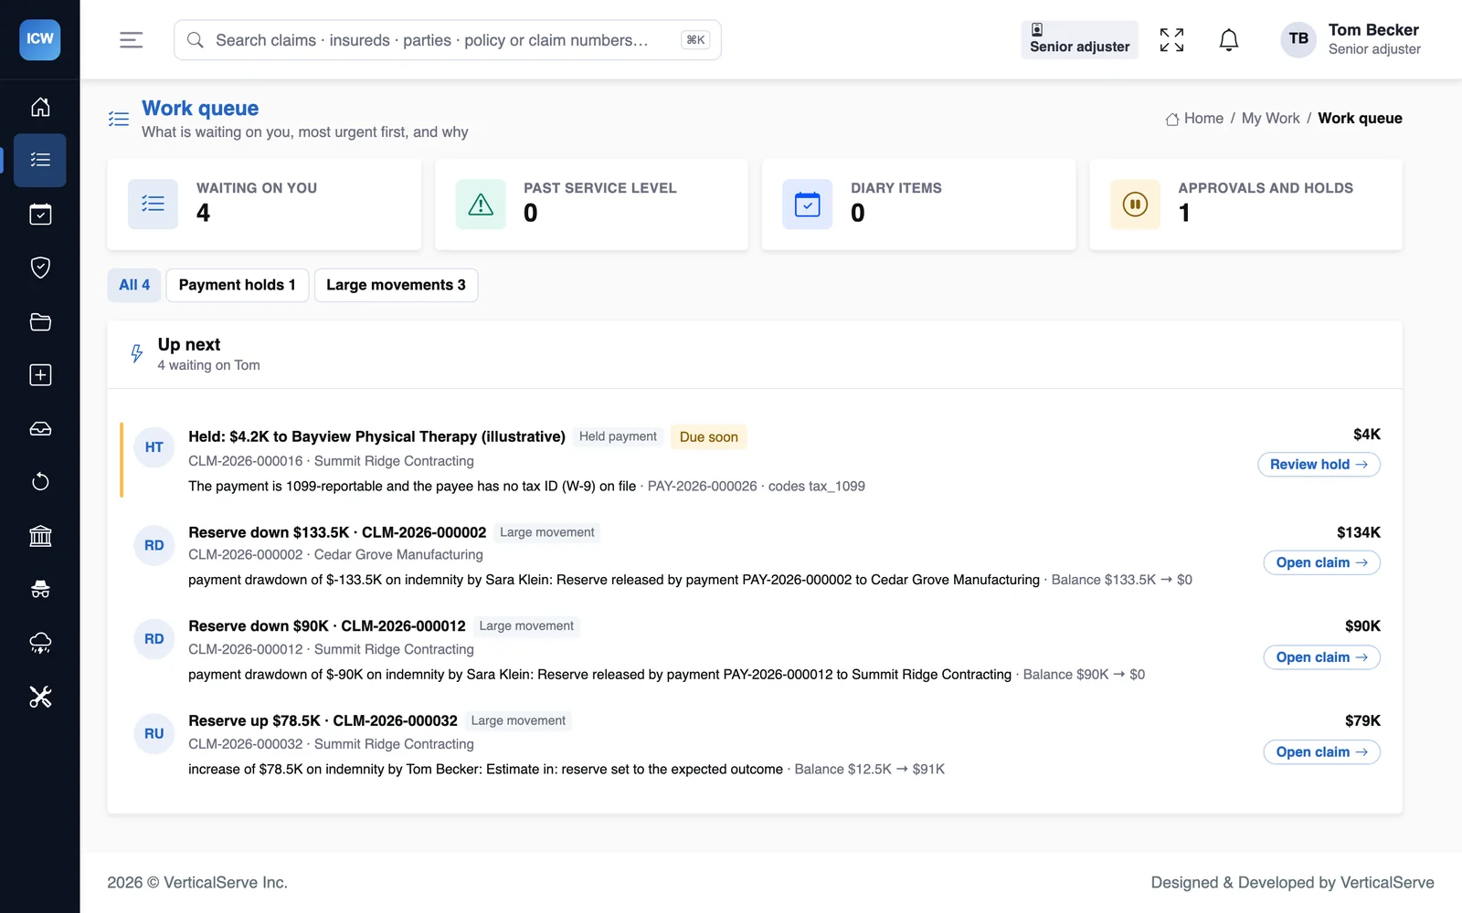Viewport: 1462px width, 913px height.
Task: Click the Due soon badge
Action: coord(708,437)
